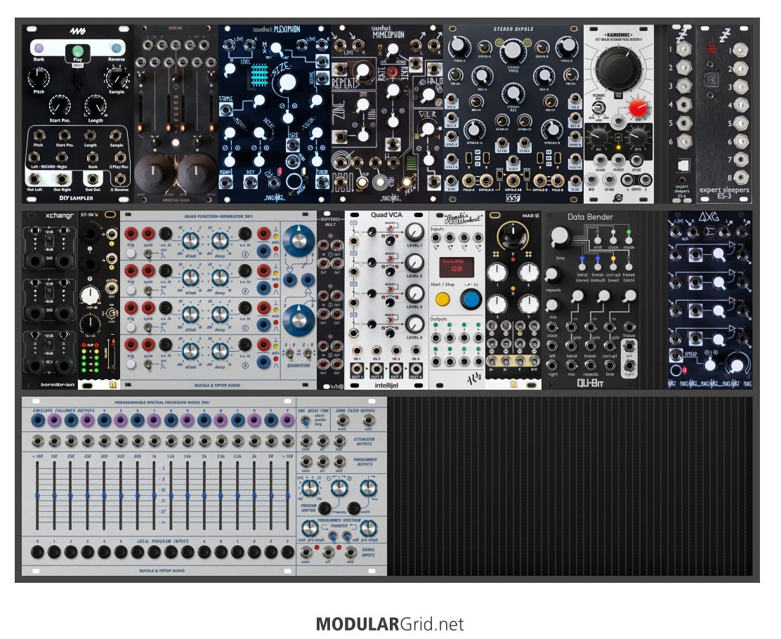Click the FLIP button on Mimeophon
Viewport: 781px width, 639px height.
click(x=362, y=183)
